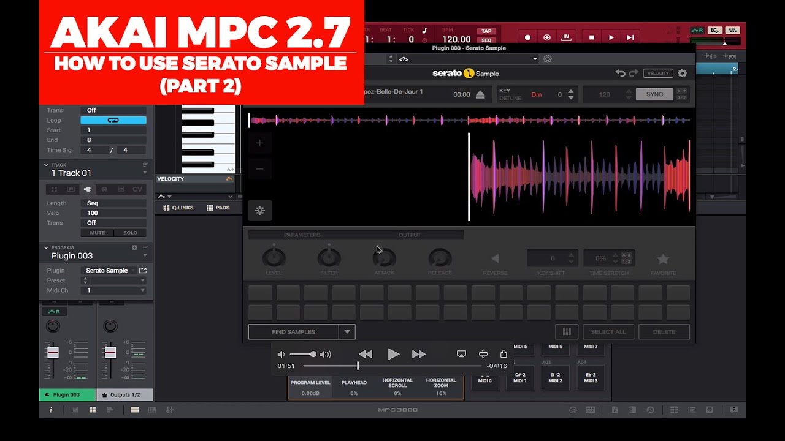Select MIDI track type icon

pyautogui.click(x=104, y=190)
